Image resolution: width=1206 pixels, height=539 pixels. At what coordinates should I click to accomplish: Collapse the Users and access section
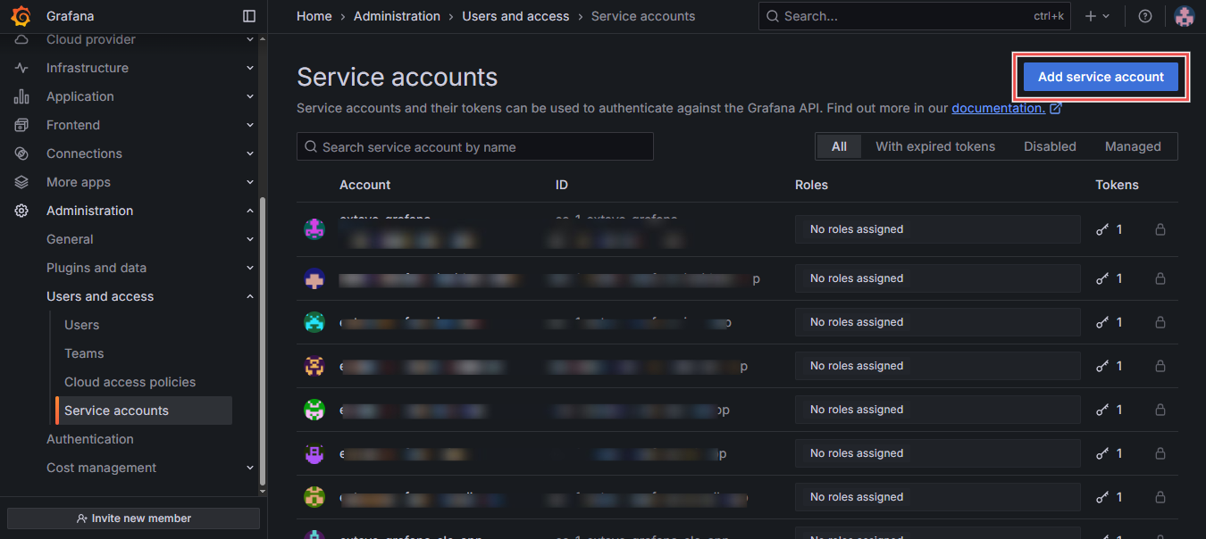pyautogui.click(x=249, y=295)
